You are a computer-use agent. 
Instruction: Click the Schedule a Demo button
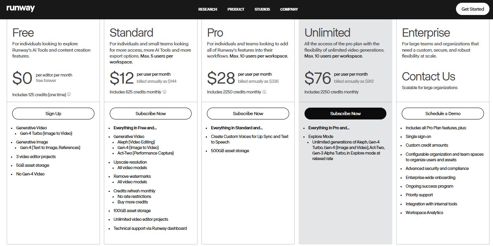[443, 114]
